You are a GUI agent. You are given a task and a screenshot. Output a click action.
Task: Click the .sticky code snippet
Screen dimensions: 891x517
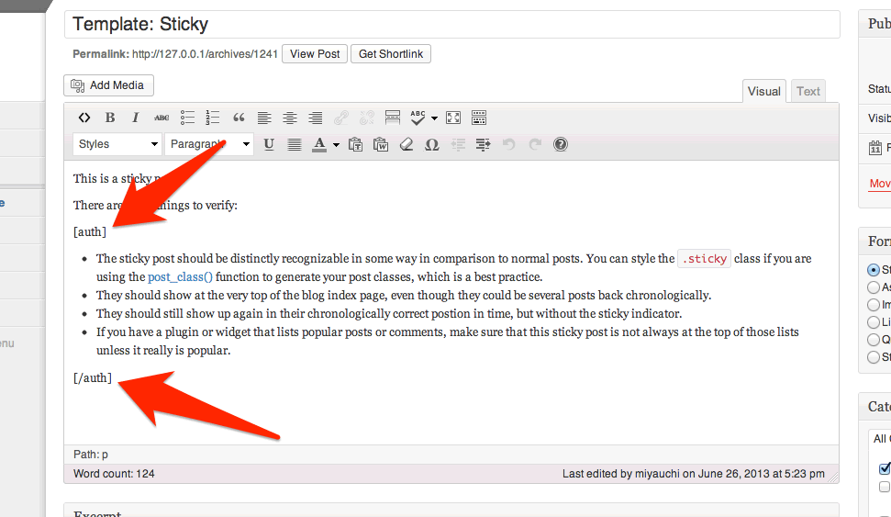[x=704, y=259]
